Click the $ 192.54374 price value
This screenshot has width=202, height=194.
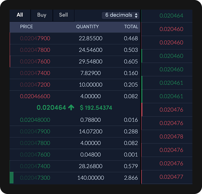point(96,108)
